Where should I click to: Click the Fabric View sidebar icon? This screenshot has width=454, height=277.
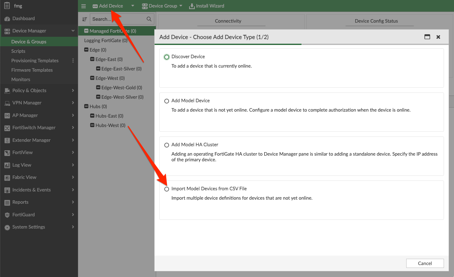click(7, 177)
